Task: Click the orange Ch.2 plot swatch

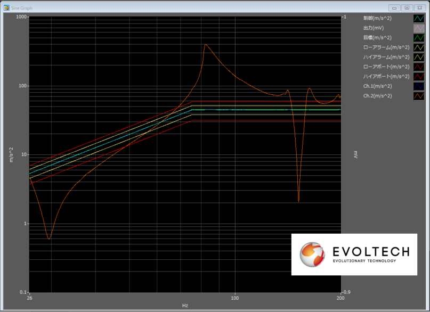Action: point(419,96)
